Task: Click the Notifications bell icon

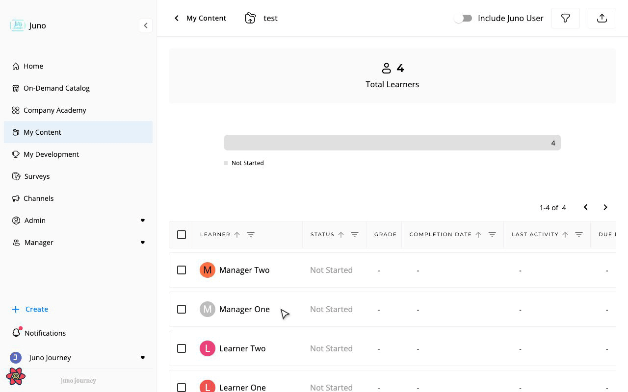Action: (x=16, y=333)
